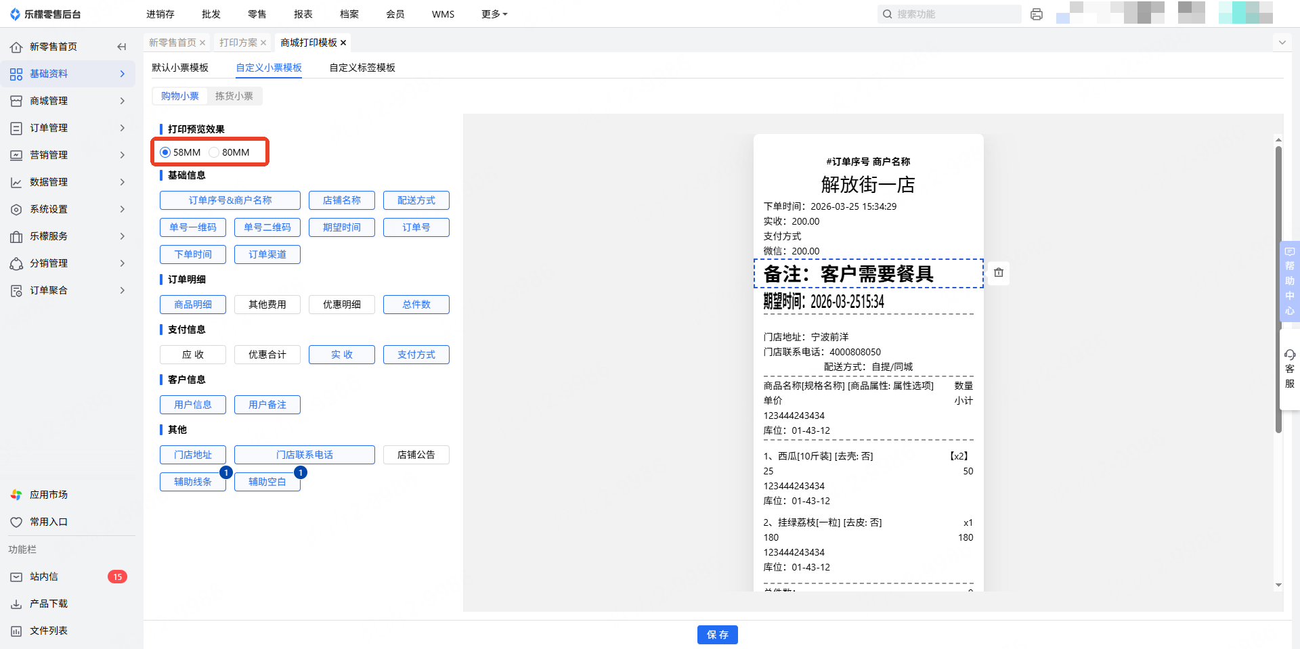
Task: Open 站内信 inbox messages
Action: 44,577
